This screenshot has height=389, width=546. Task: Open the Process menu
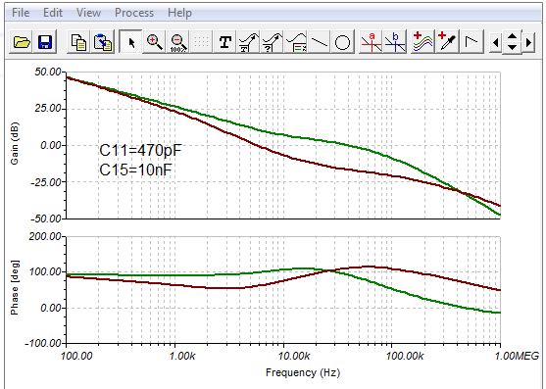click(134, 13)
